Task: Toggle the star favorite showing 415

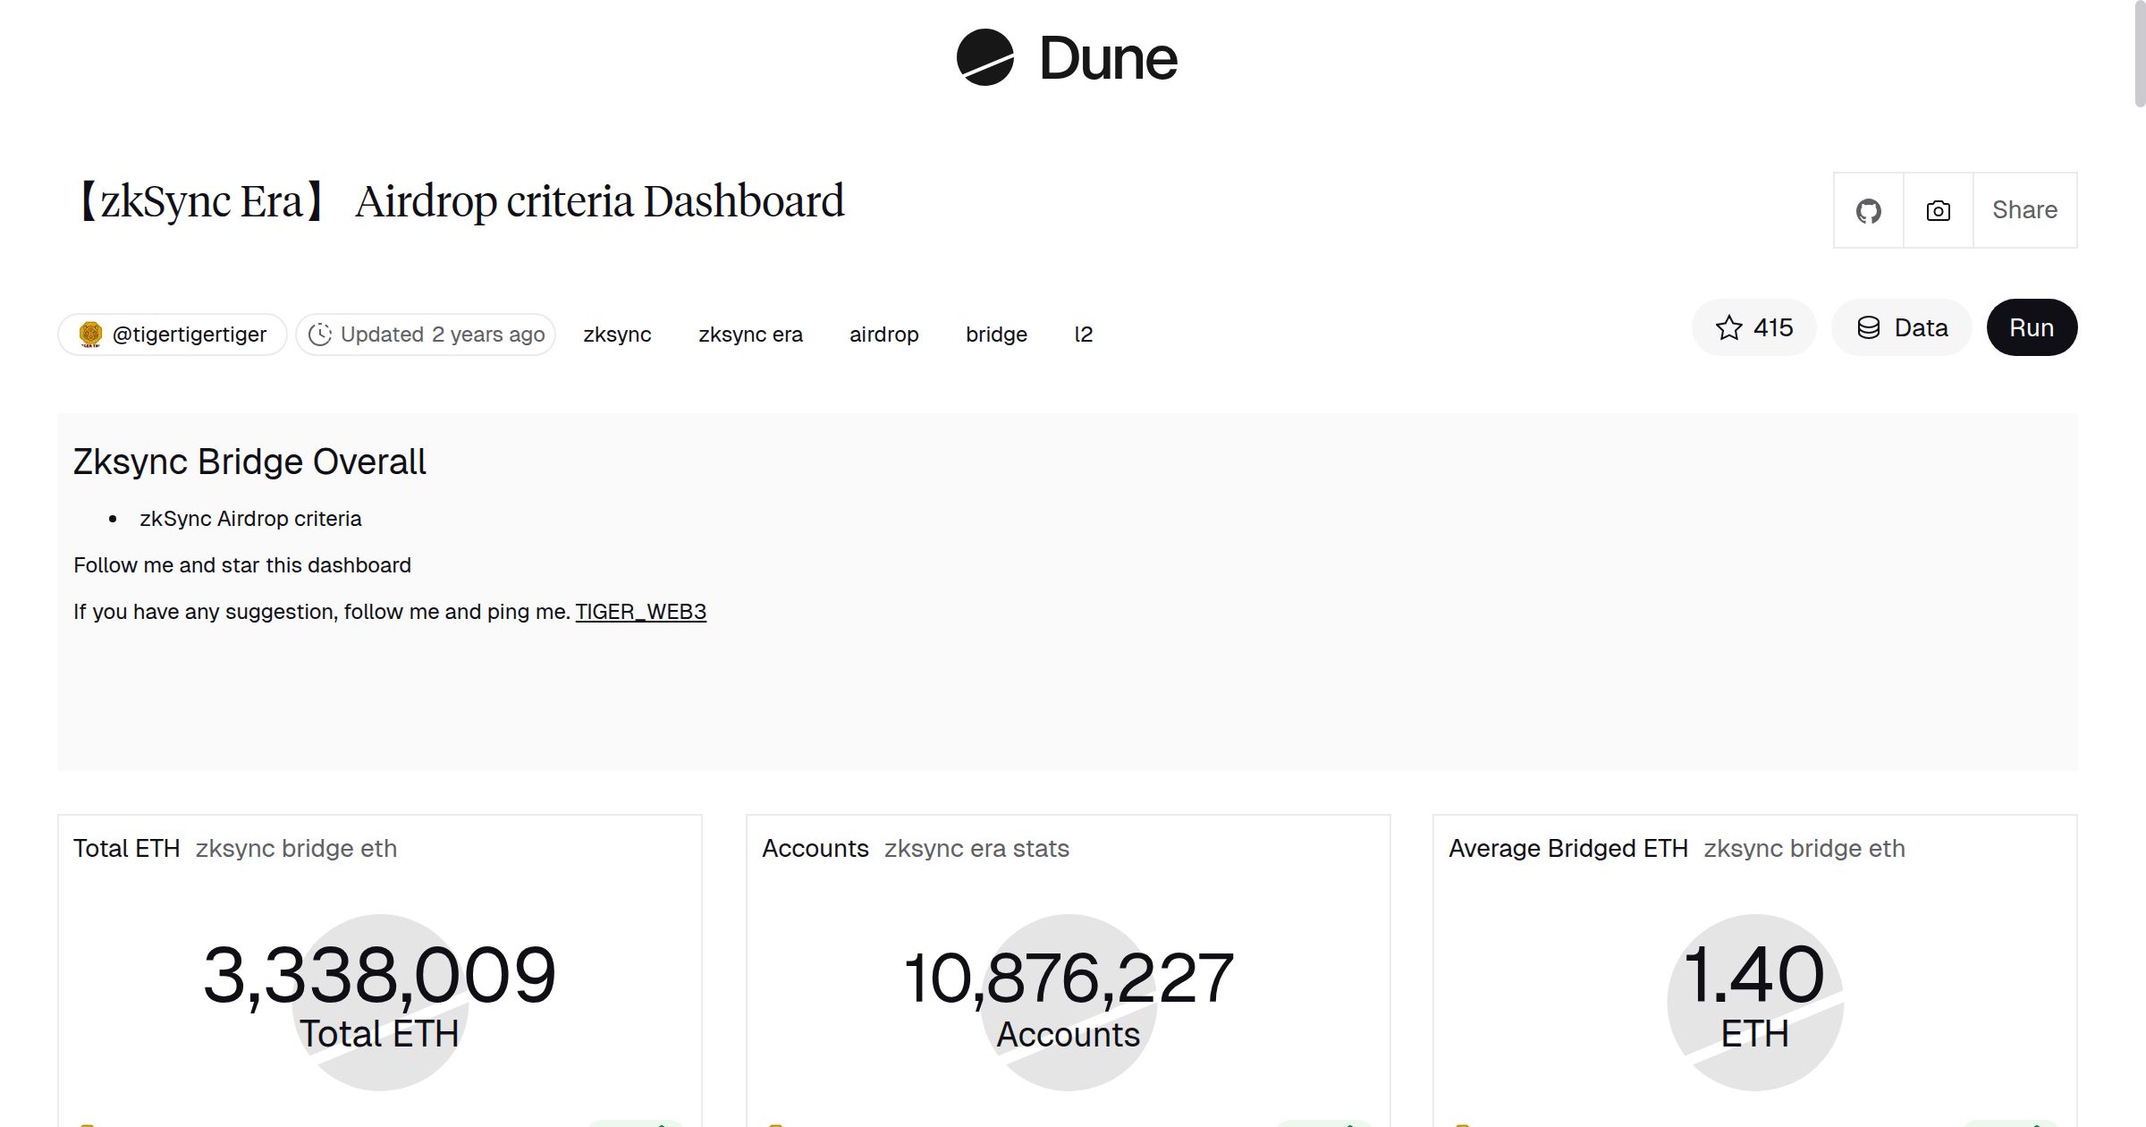Action: 1754,327
